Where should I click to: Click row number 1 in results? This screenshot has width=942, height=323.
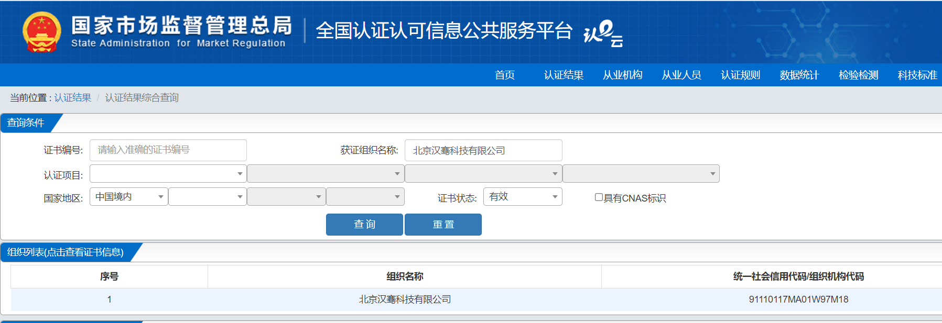[109, 299]
